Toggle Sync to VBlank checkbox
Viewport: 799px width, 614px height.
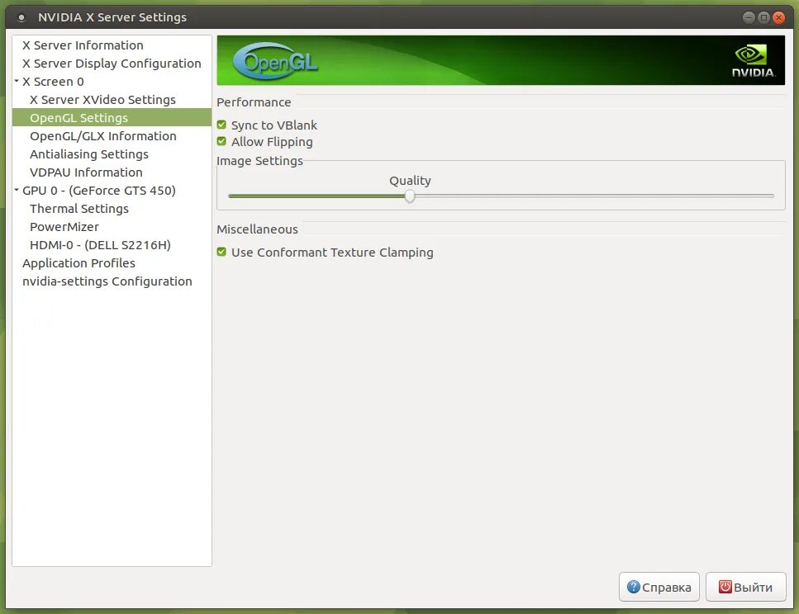(x=221, y=125)
